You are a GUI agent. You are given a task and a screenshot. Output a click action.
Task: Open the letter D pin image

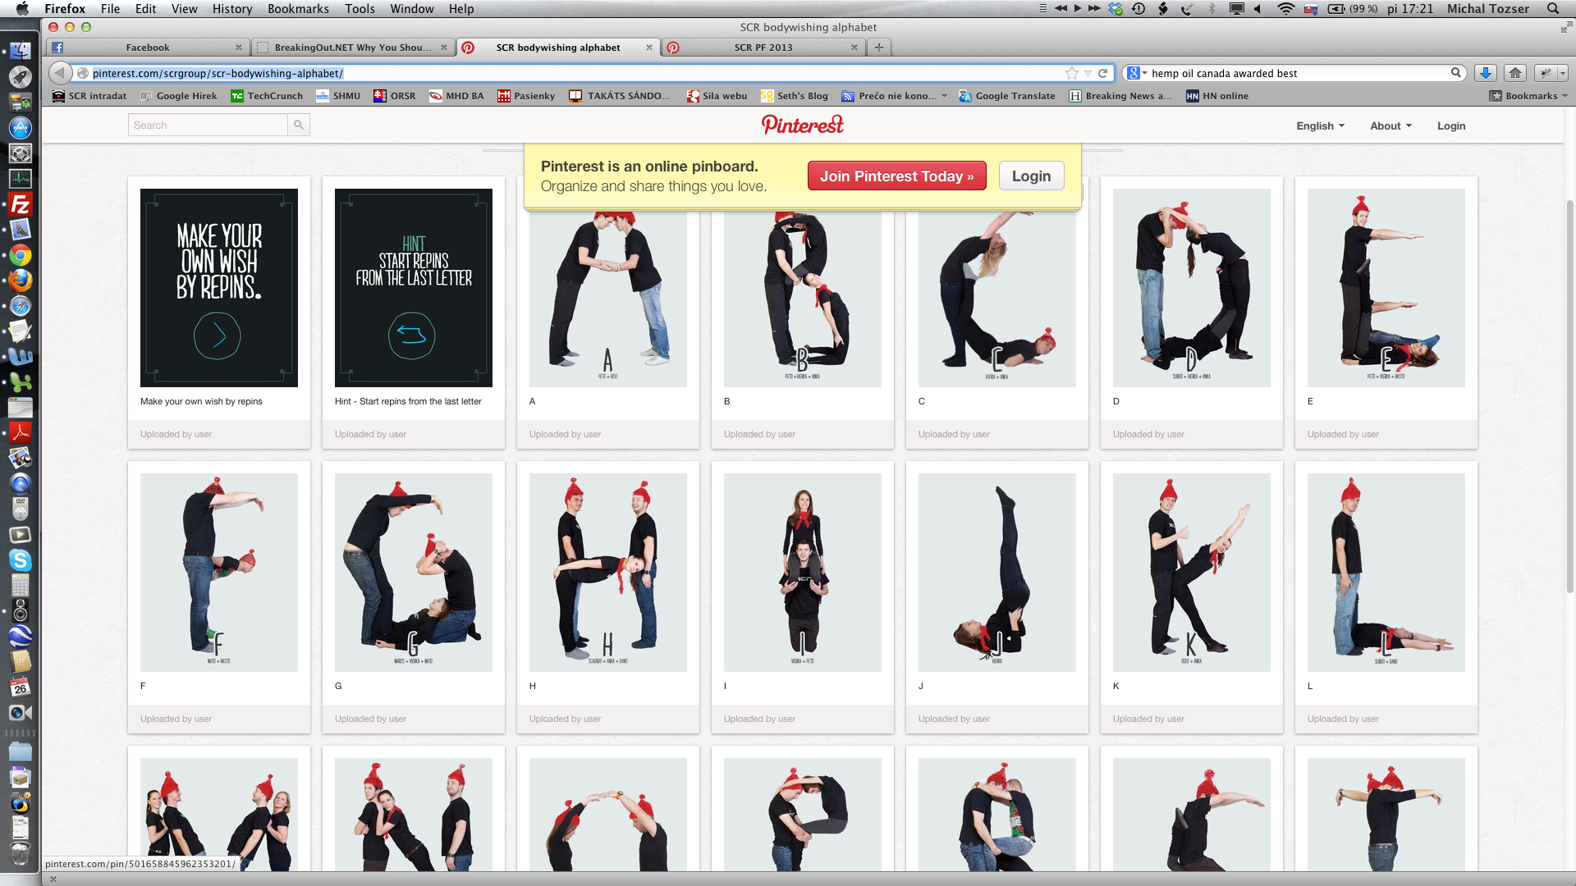coord(1192,288)
